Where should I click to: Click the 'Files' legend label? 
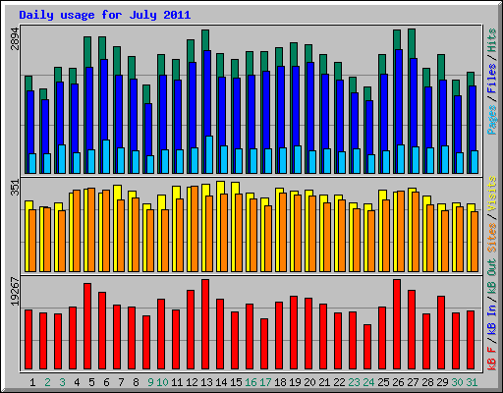click(492, 79)
